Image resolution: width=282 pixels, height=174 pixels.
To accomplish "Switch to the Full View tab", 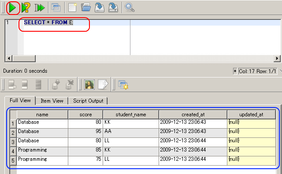I will (20, 100).
